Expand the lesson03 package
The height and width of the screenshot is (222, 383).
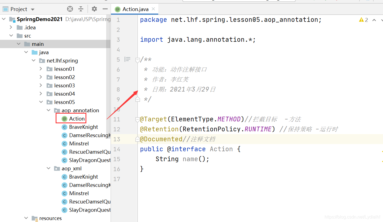[x=41, y=85]
